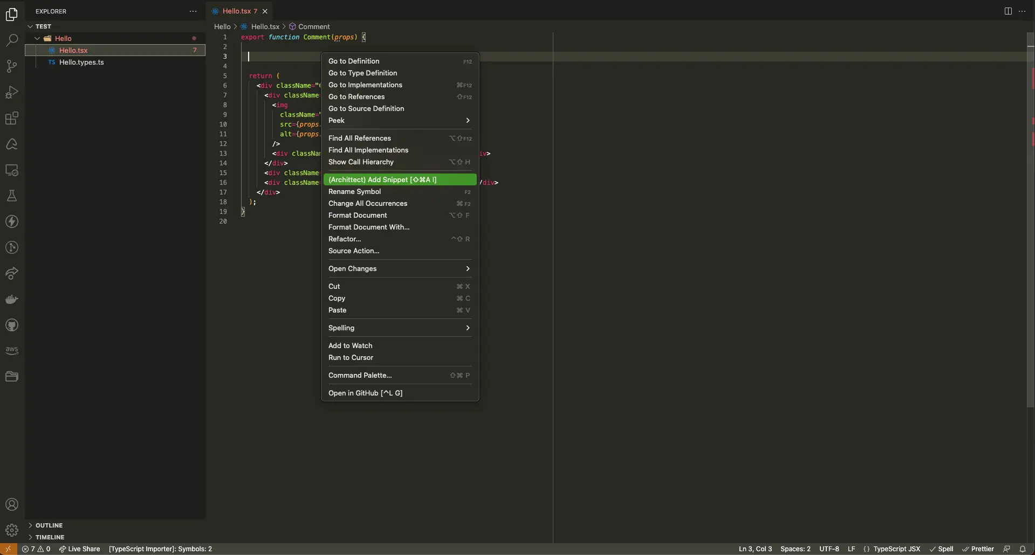The image size is (1035, 555).
Task: Open the Search view in activity bar
Action: pyautogui.click(x=12, y=40)
